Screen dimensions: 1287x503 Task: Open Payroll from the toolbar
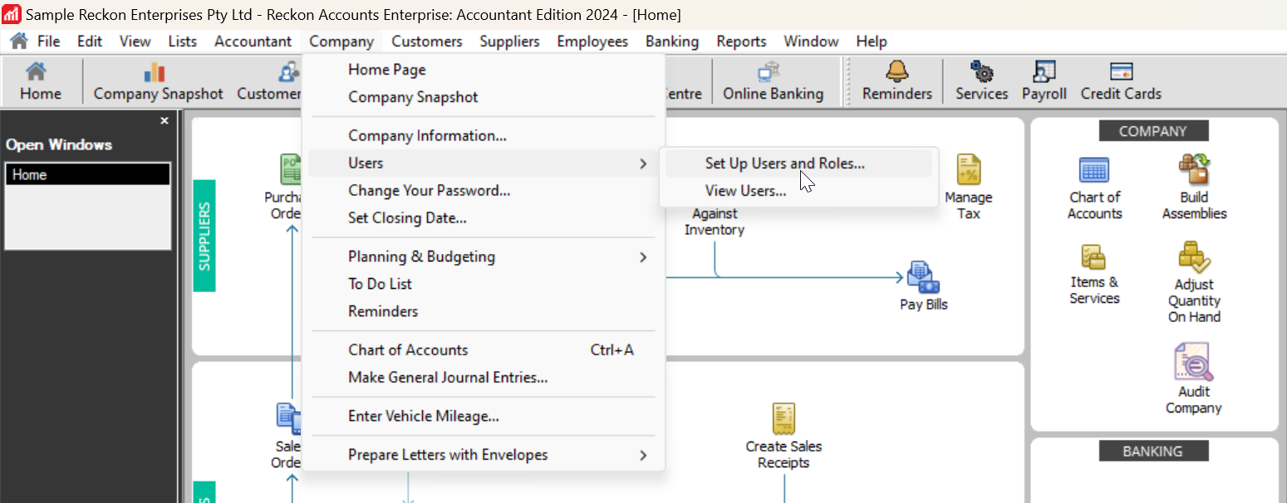(x=1044, y=81)
